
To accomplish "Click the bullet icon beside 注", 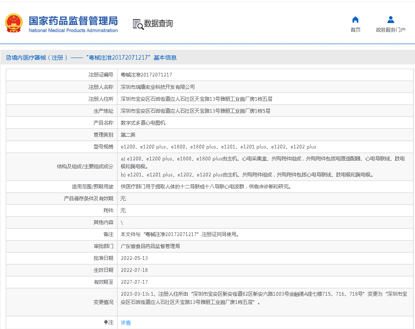I will 106,322.
